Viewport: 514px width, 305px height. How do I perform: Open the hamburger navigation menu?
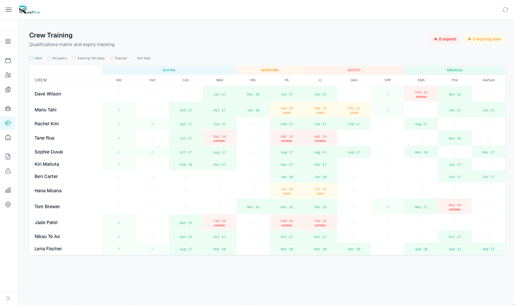pos(9,10)
